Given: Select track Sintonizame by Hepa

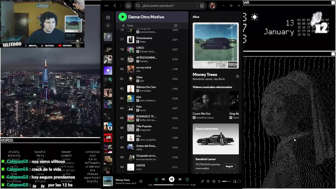Looking at the screenshot, I should [152, 40].
